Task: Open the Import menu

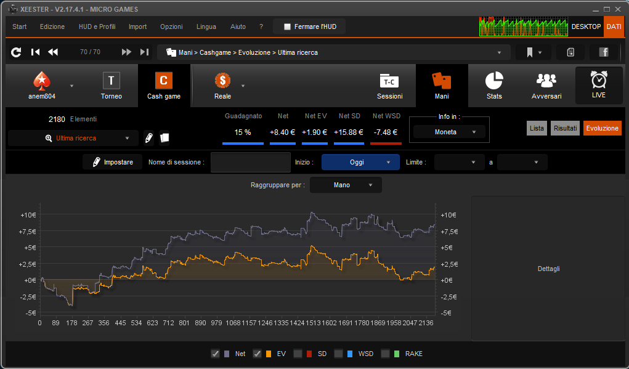Action: click(x=137, y=26)
